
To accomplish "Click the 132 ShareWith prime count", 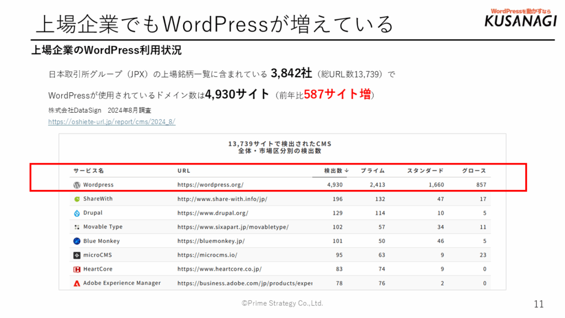I will coord(380,199).
